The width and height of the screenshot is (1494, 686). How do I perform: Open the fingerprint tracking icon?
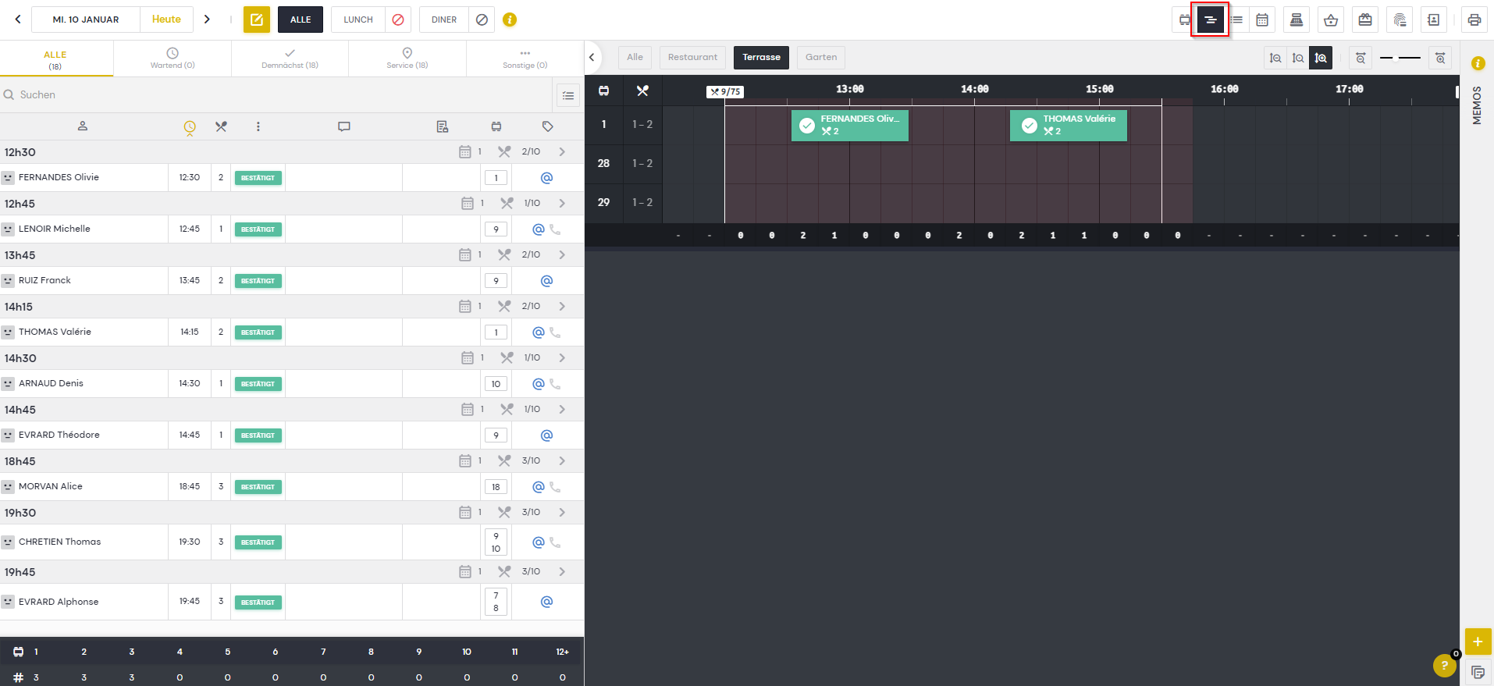1400,20
